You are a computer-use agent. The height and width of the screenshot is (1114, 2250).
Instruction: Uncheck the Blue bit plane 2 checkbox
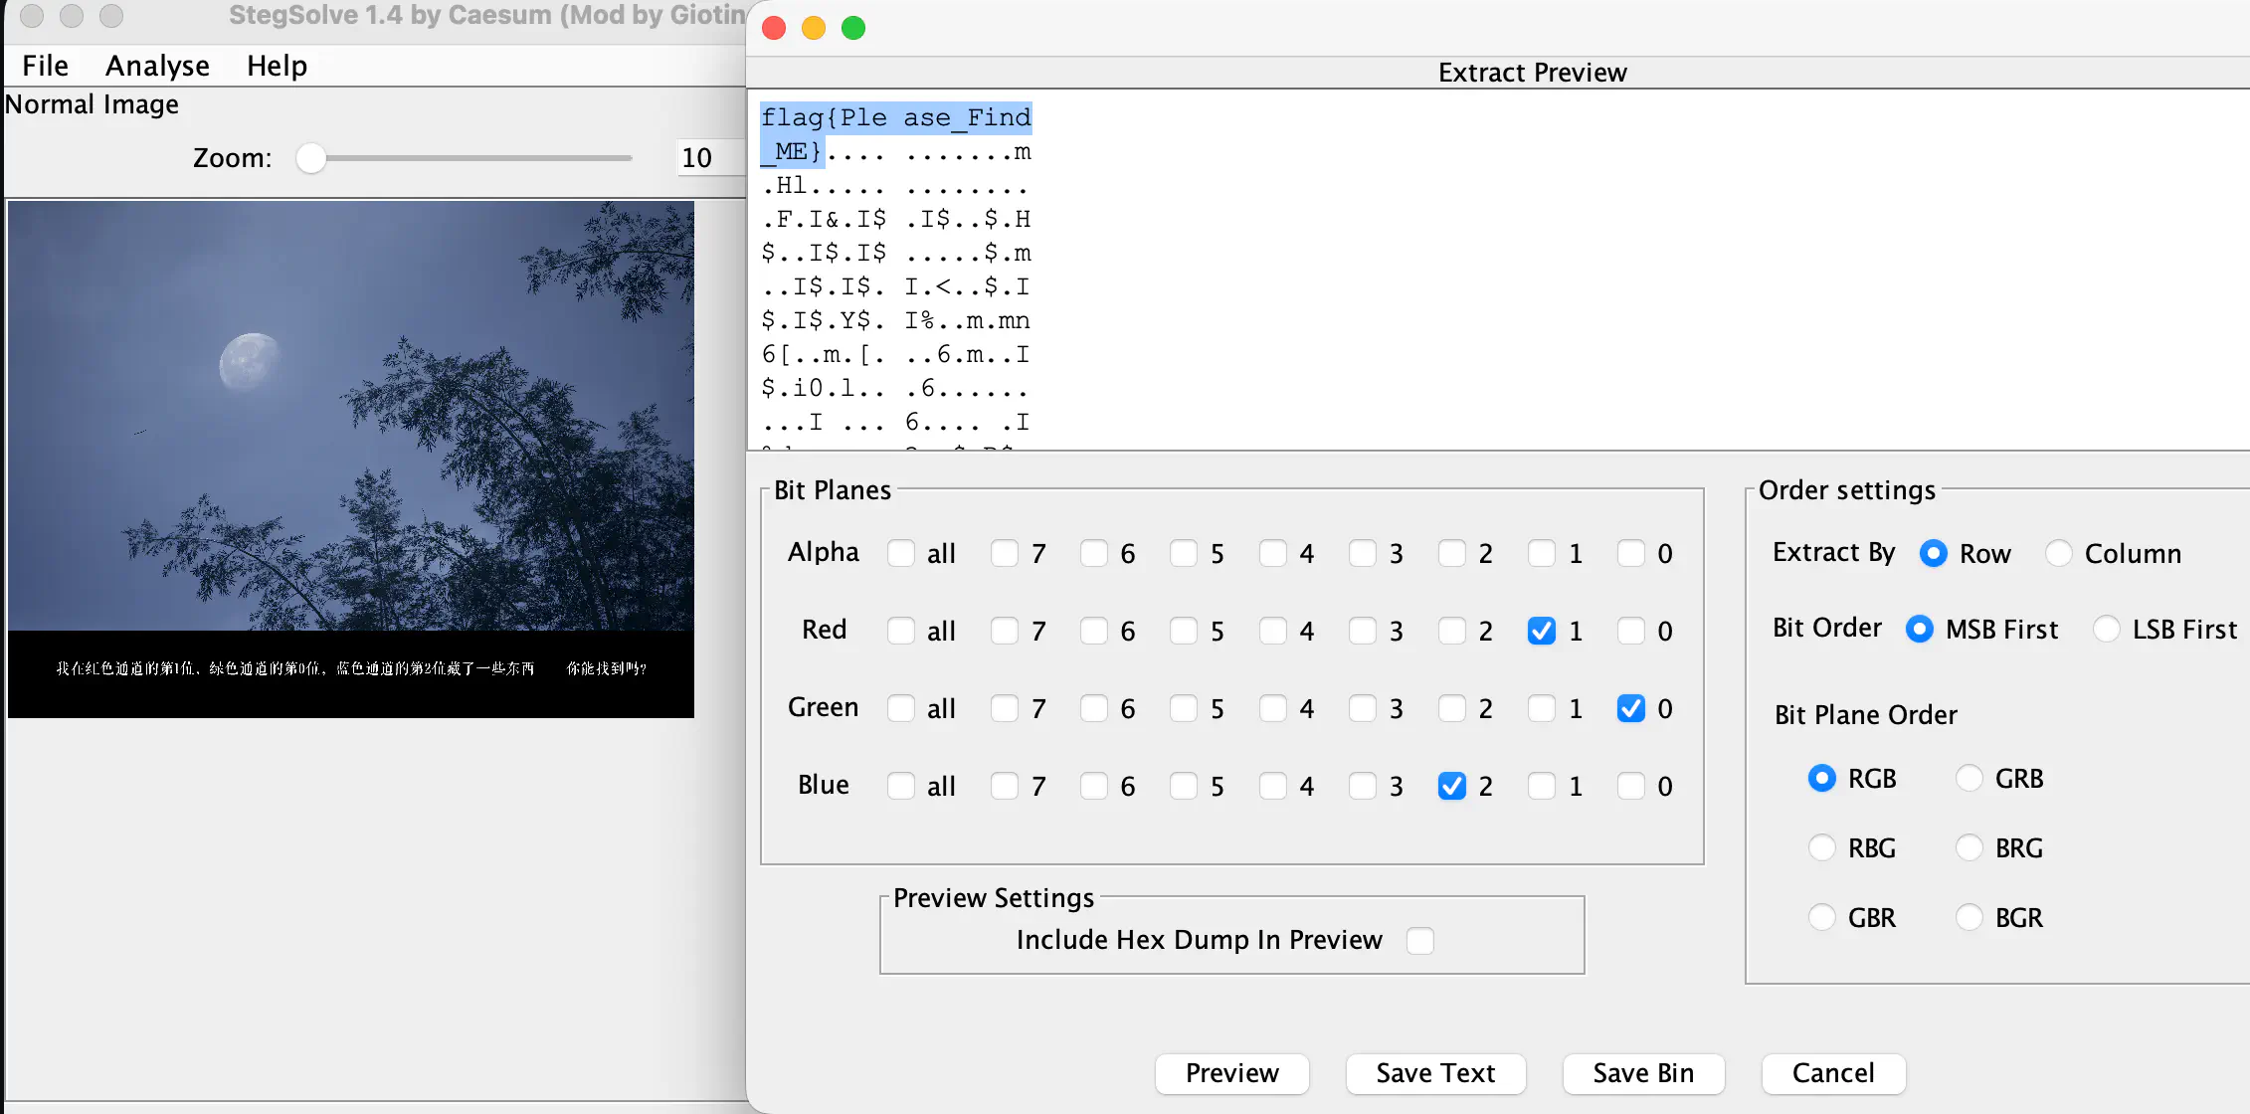tap(1451, 786)
